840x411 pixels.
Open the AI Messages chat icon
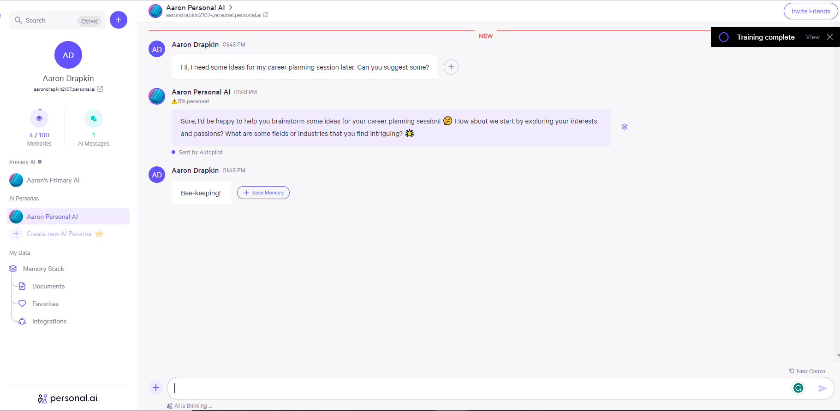(x=94, y=119)
